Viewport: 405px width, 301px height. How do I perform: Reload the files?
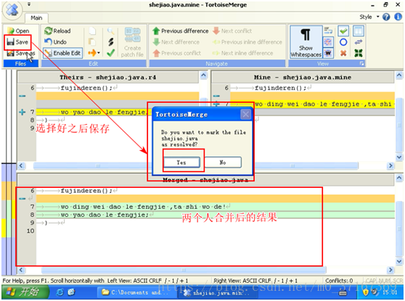[57, 31]
